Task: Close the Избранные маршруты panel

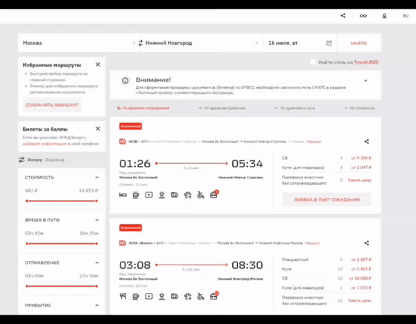Action: click(x=98, y=64)
